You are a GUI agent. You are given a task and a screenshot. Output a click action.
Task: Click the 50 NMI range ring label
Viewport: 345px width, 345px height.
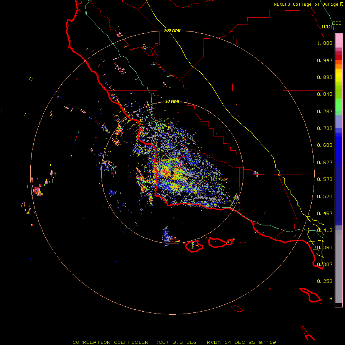[172, 101]
